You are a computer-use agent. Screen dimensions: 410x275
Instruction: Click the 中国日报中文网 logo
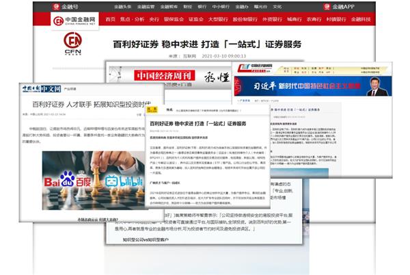(42, 89)
